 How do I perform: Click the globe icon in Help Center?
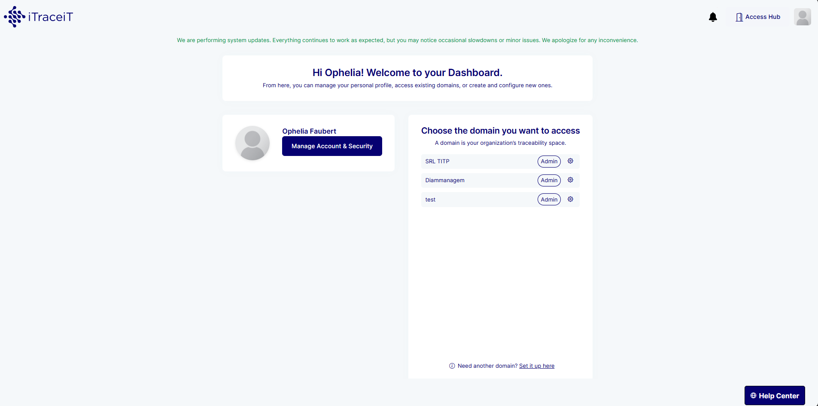(x=753, y=396)
